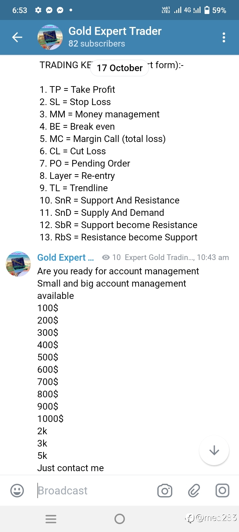Tap the message sender's profile picture
Viewport: 239px width, 532px height.
click(x=18, y=264)
